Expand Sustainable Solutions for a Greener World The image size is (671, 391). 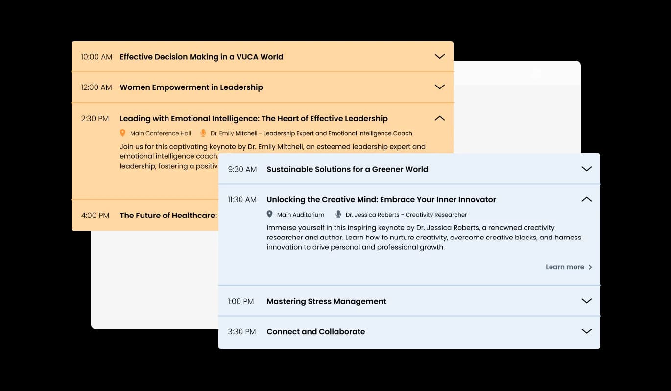[586, 169]
